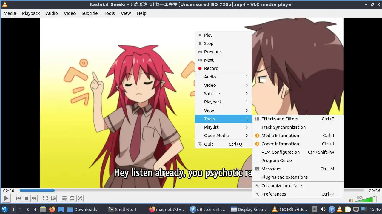Quit VLC from the context menu
Image resolution: width=382 pixels, height=214 pixels.
coord(223,144)
